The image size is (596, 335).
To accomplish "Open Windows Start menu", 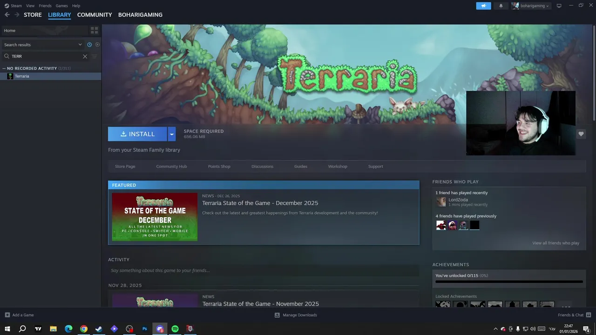I will (7, 328).
